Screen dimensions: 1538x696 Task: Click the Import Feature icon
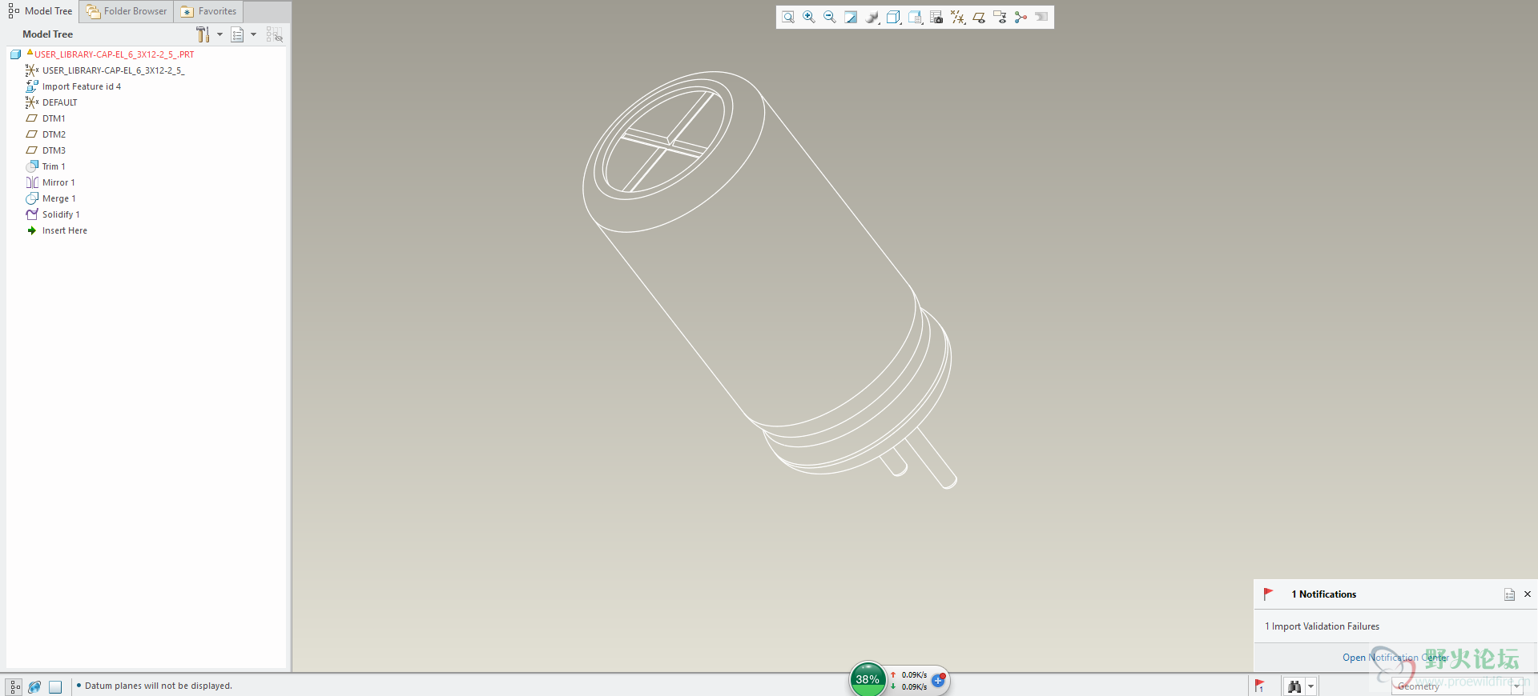click(32, 86)
